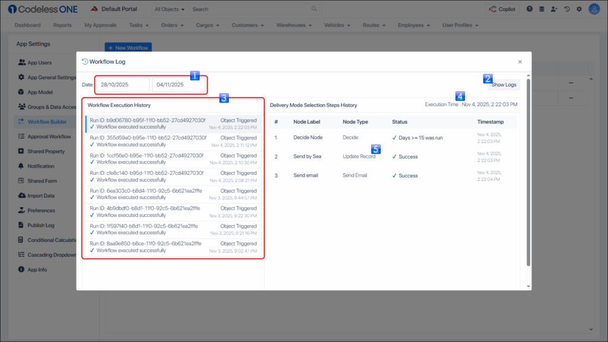
Task: Expand the All Objects search dropdown
Action: (169, 9)
